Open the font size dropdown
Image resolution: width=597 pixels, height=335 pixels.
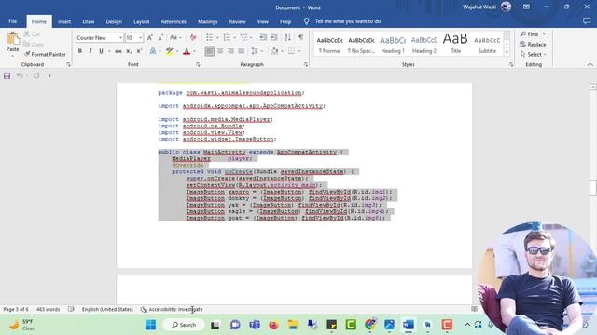140,38
